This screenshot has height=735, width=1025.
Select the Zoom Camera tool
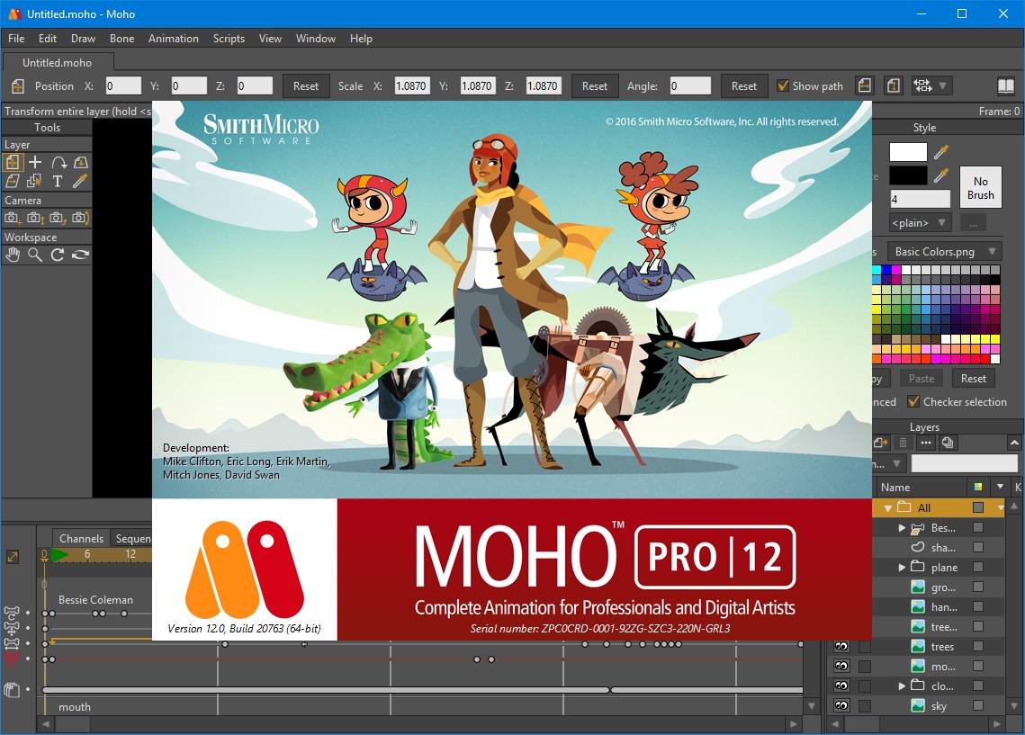pos(35,218)
